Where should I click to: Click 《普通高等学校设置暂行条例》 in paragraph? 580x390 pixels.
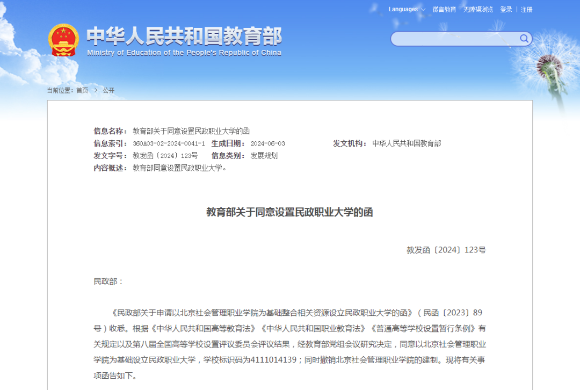pyautogui.click(x=423, y=329)
